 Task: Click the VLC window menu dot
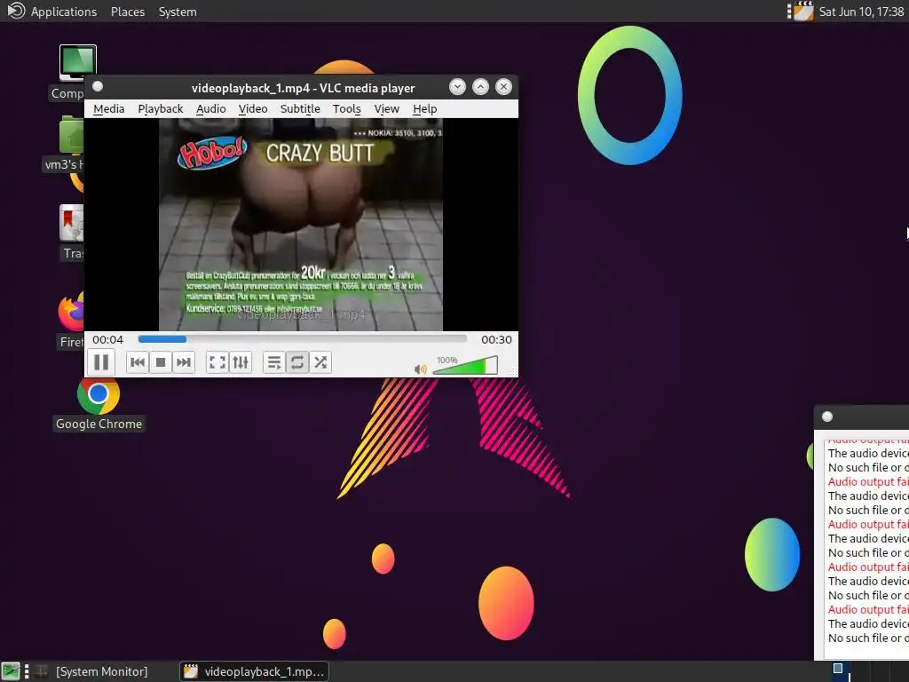coord(98,86)
